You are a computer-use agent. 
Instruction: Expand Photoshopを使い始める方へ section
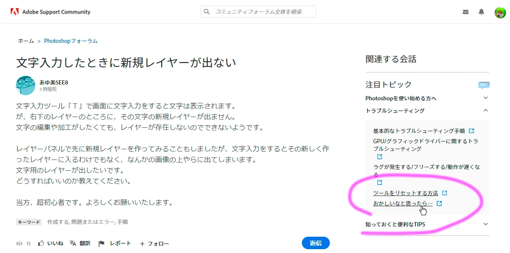tap(427, 98)
